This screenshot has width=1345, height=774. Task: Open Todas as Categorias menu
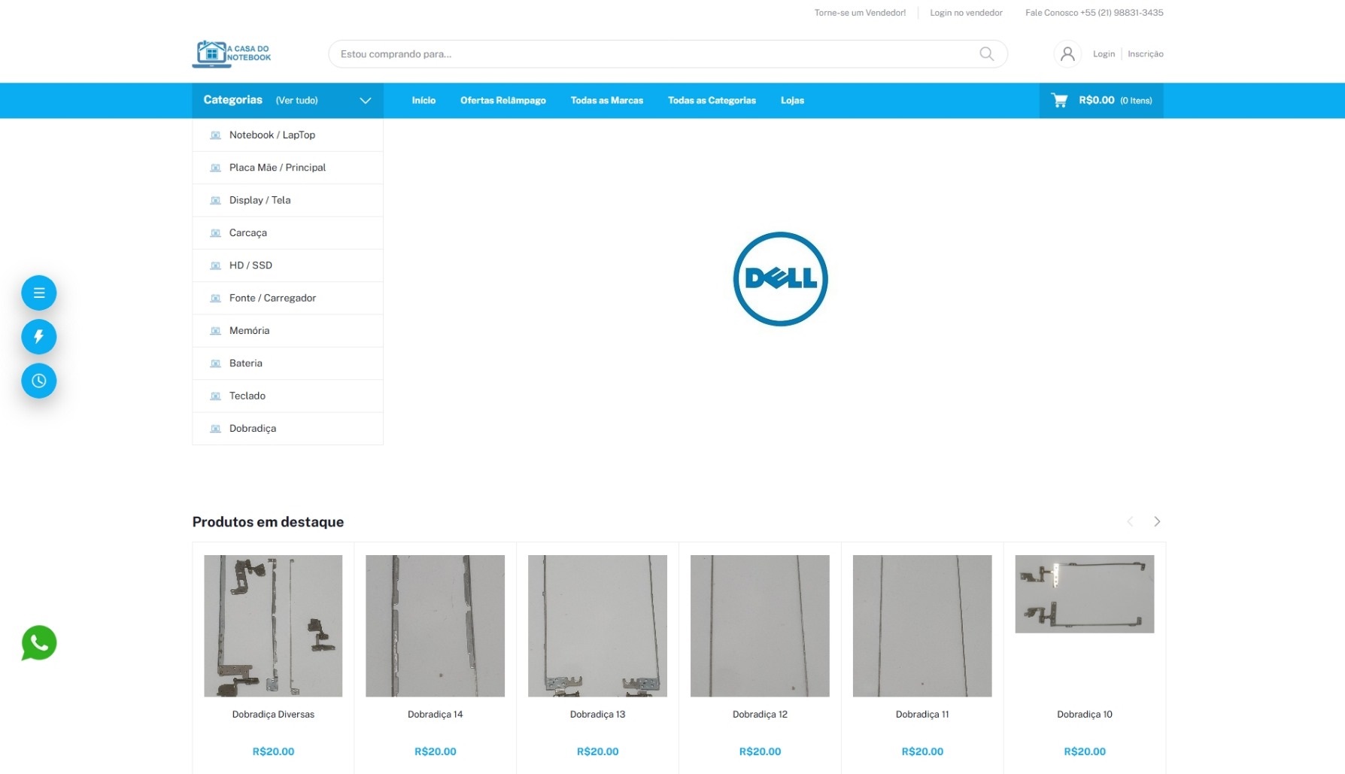tap(712, 100)
